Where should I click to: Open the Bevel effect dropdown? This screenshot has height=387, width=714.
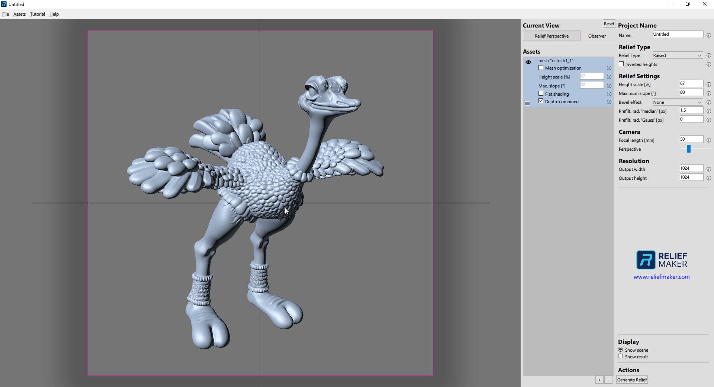point(678,102)
